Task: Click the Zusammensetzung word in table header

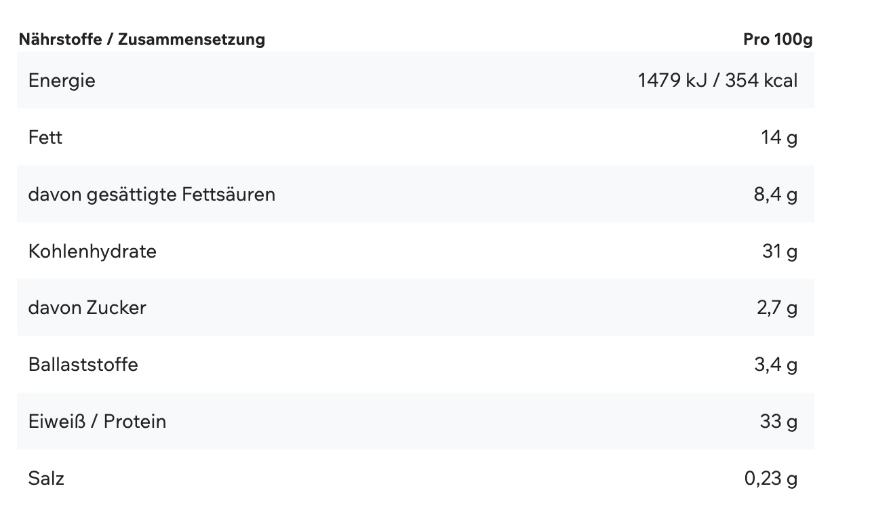Action: point(191,39)
